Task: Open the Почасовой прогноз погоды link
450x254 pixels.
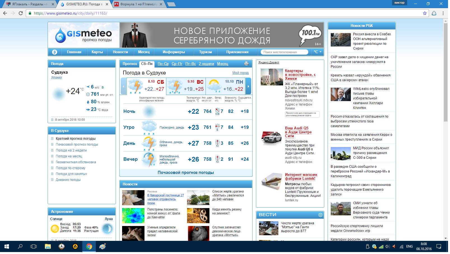Action: pyautogui.click(x=186, y=173)
